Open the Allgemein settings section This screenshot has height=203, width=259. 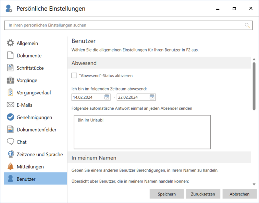pos(36,43)
